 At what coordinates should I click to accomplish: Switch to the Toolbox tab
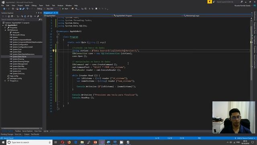(x=18, y=131)
